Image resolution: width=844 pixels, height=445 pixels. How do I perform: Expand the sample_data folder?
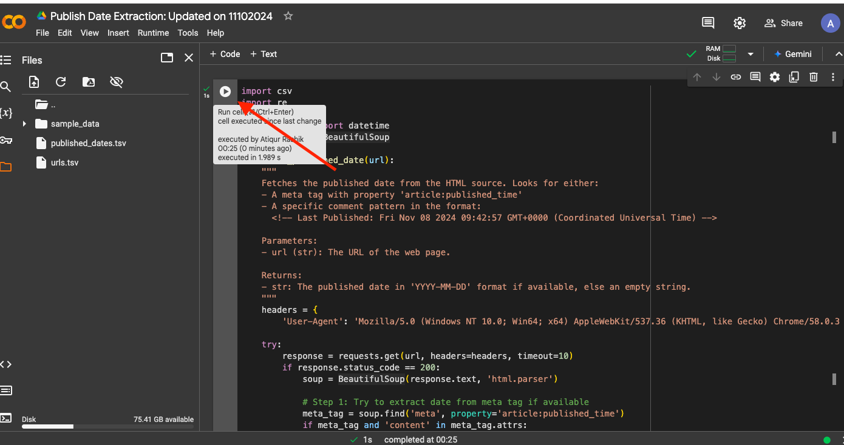point(25,124)
